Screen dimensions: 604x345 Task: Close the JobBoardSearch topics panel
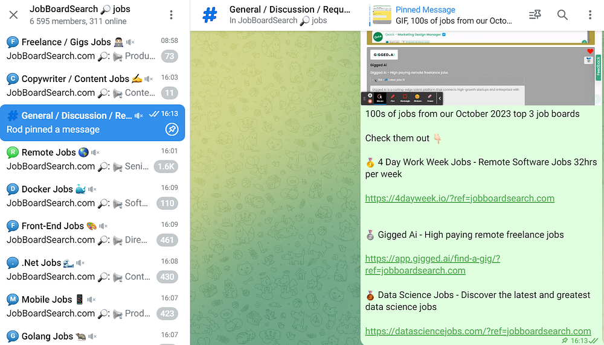pos(13,15)
